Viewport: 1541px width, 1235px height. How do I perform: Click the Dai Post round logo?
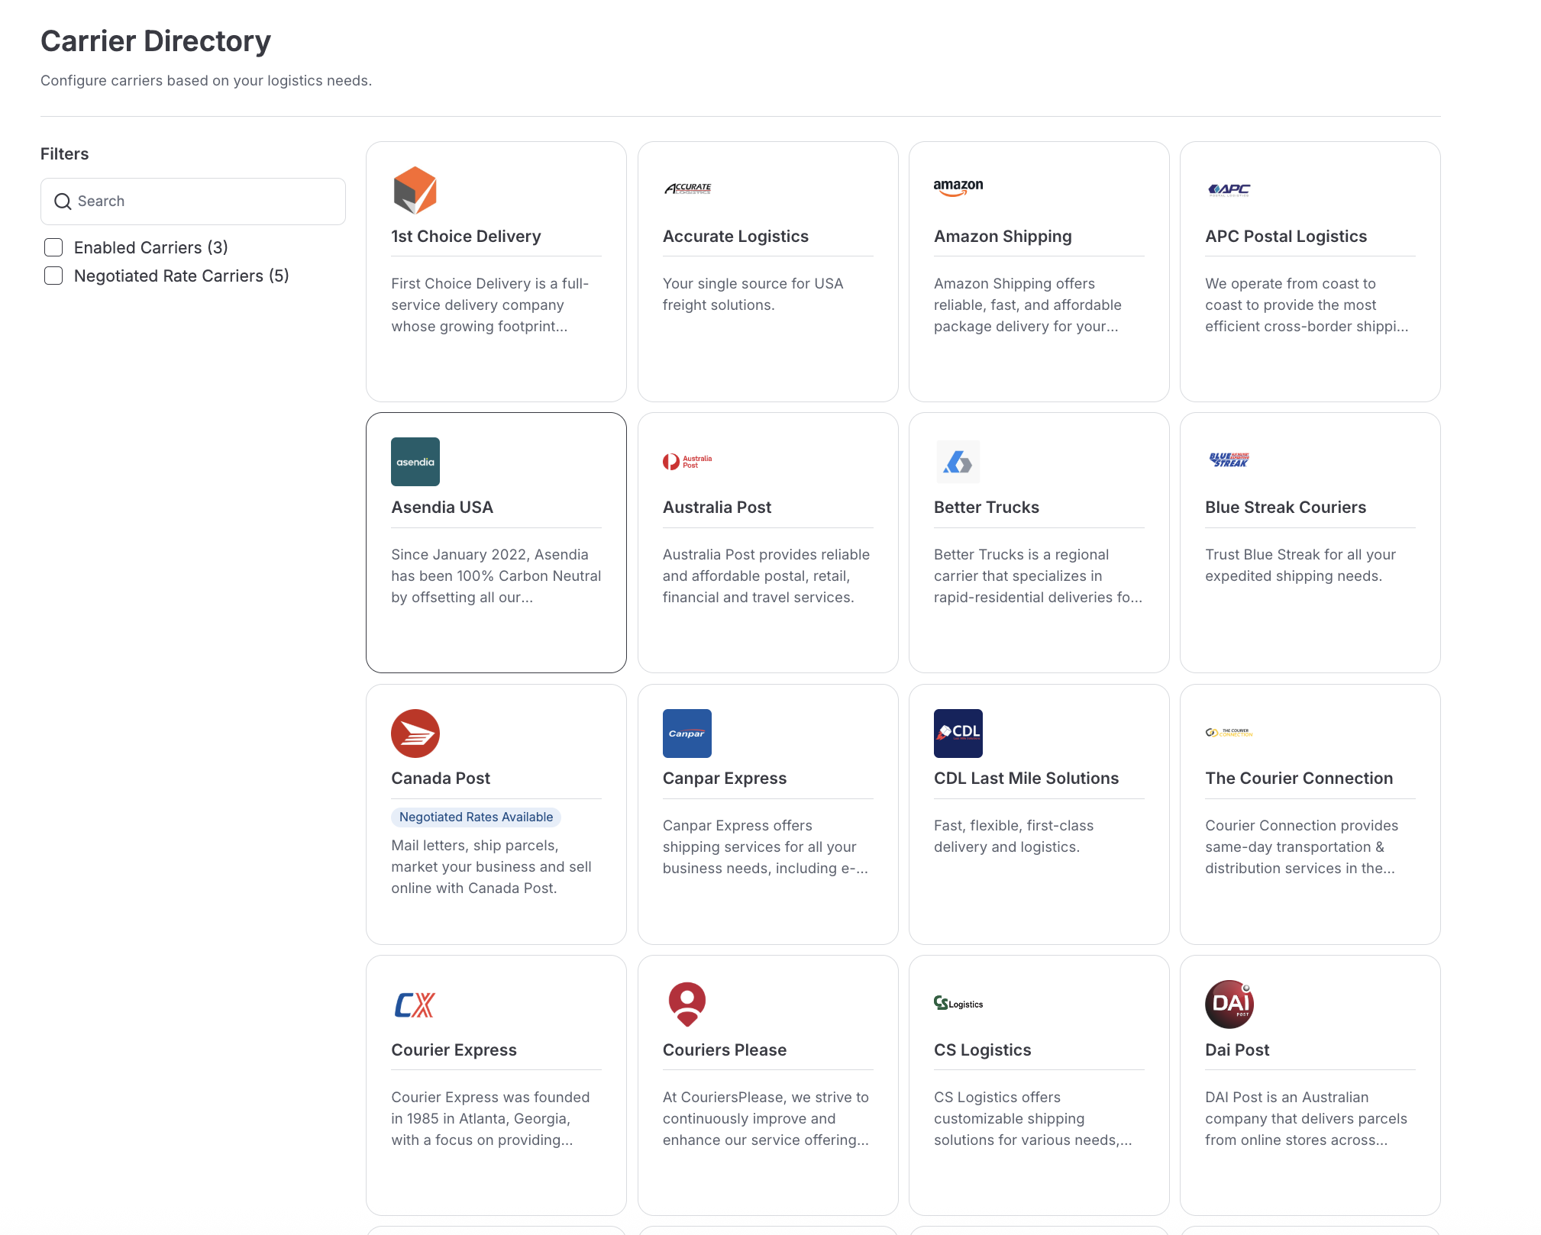click(1229, 1004)
